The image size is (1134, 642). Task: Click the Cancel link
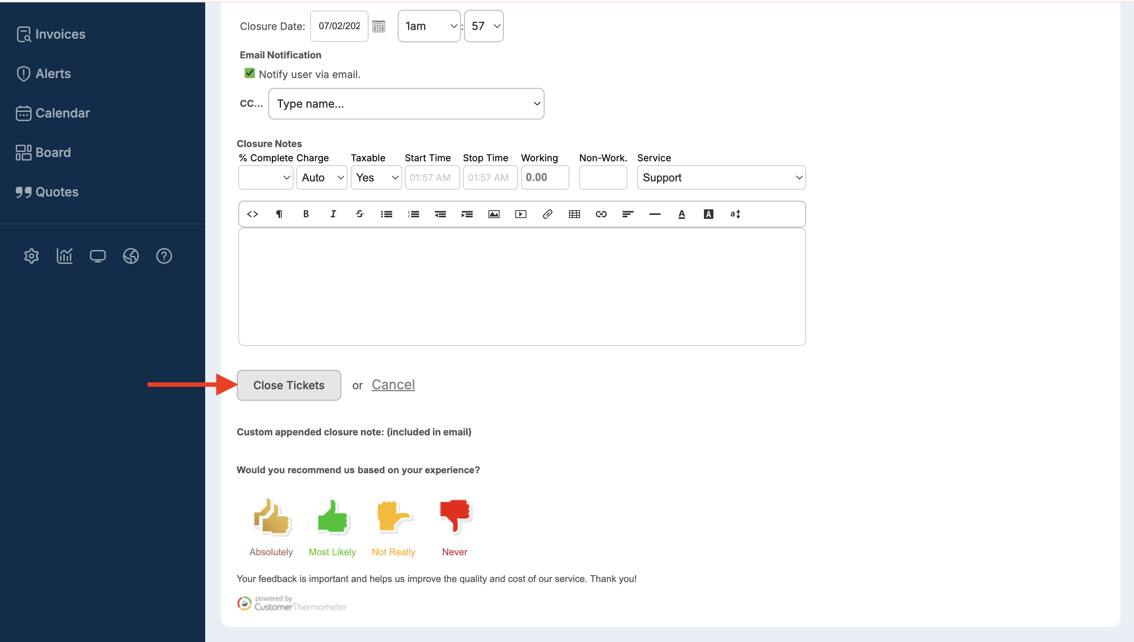(393, 384)
